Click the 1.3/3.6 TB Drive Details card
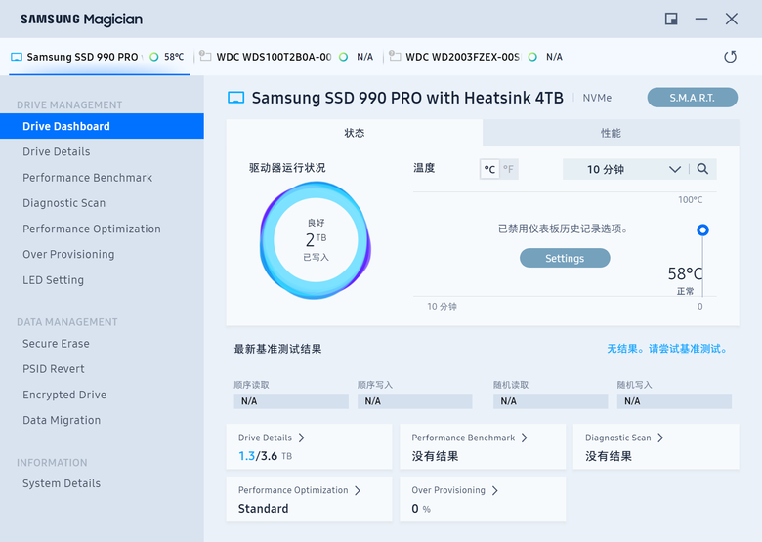Screen dimensions: 762x542 click(x=309, y=446)
